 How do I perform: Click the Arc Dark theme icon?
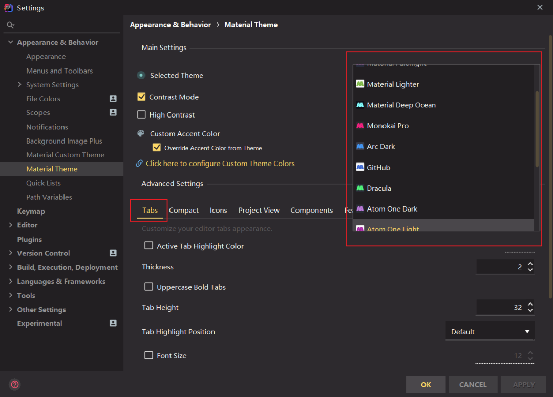[x=360, y=147]
